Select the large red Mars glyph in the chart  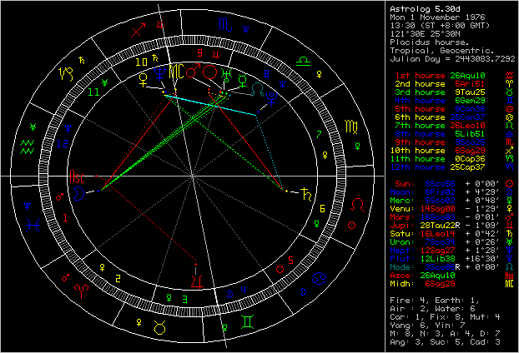tap(194, 71)
